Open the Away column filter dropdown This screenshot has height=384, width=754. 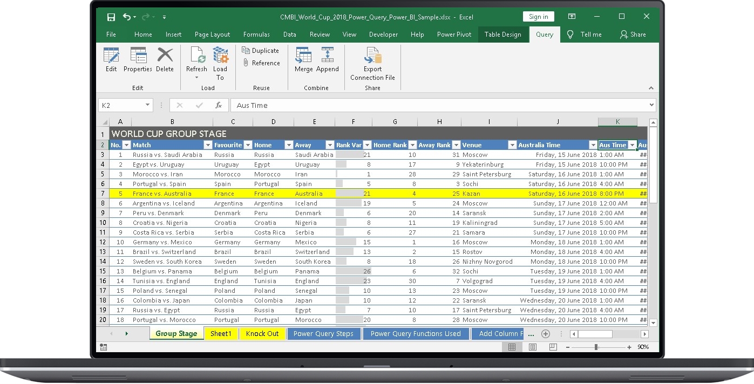(x=330, y=145)
